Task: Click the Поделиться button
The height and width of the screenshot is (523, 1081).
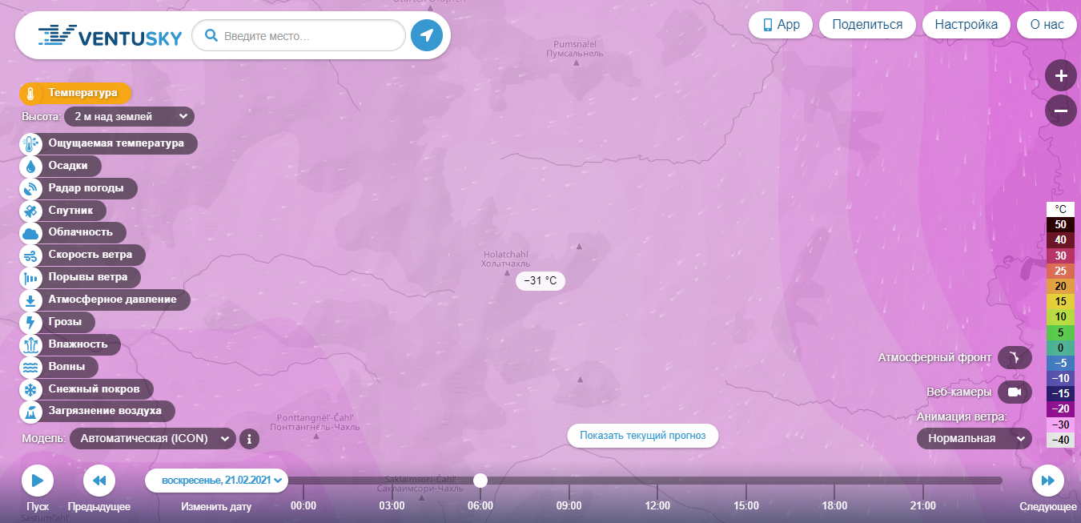Action: coord(867,25)
